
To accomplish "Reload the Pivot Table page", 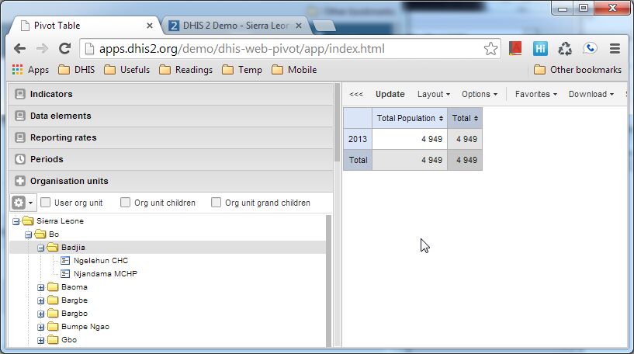I will tap(64, 49).
